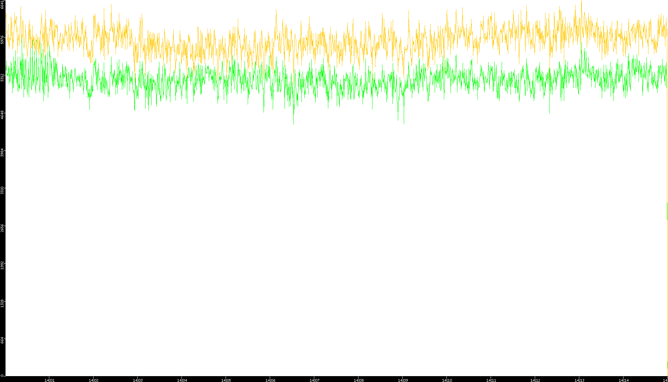Select the 3984 value axis label
The width and height of the screenshot is (668, 382).
(2, 153)
